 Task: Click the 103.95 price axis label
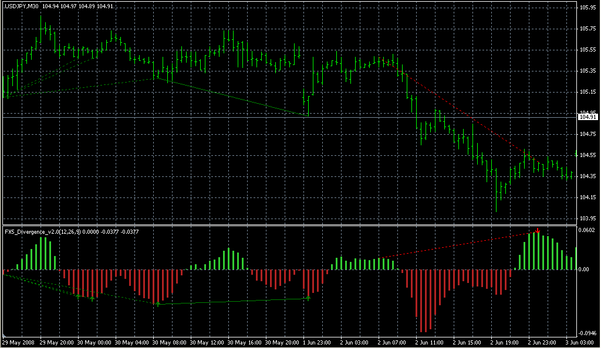[587, 219]
